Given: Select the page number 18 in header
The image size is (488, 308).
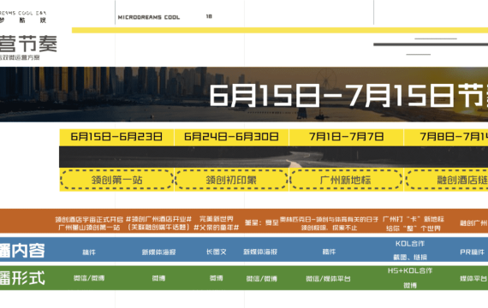Looking at the screenshot, I should click(209, 16).
